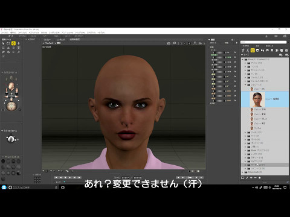Click the face camera head control
Image resolution: width=290 pixels, height=217 pixels.
[11, 86]
